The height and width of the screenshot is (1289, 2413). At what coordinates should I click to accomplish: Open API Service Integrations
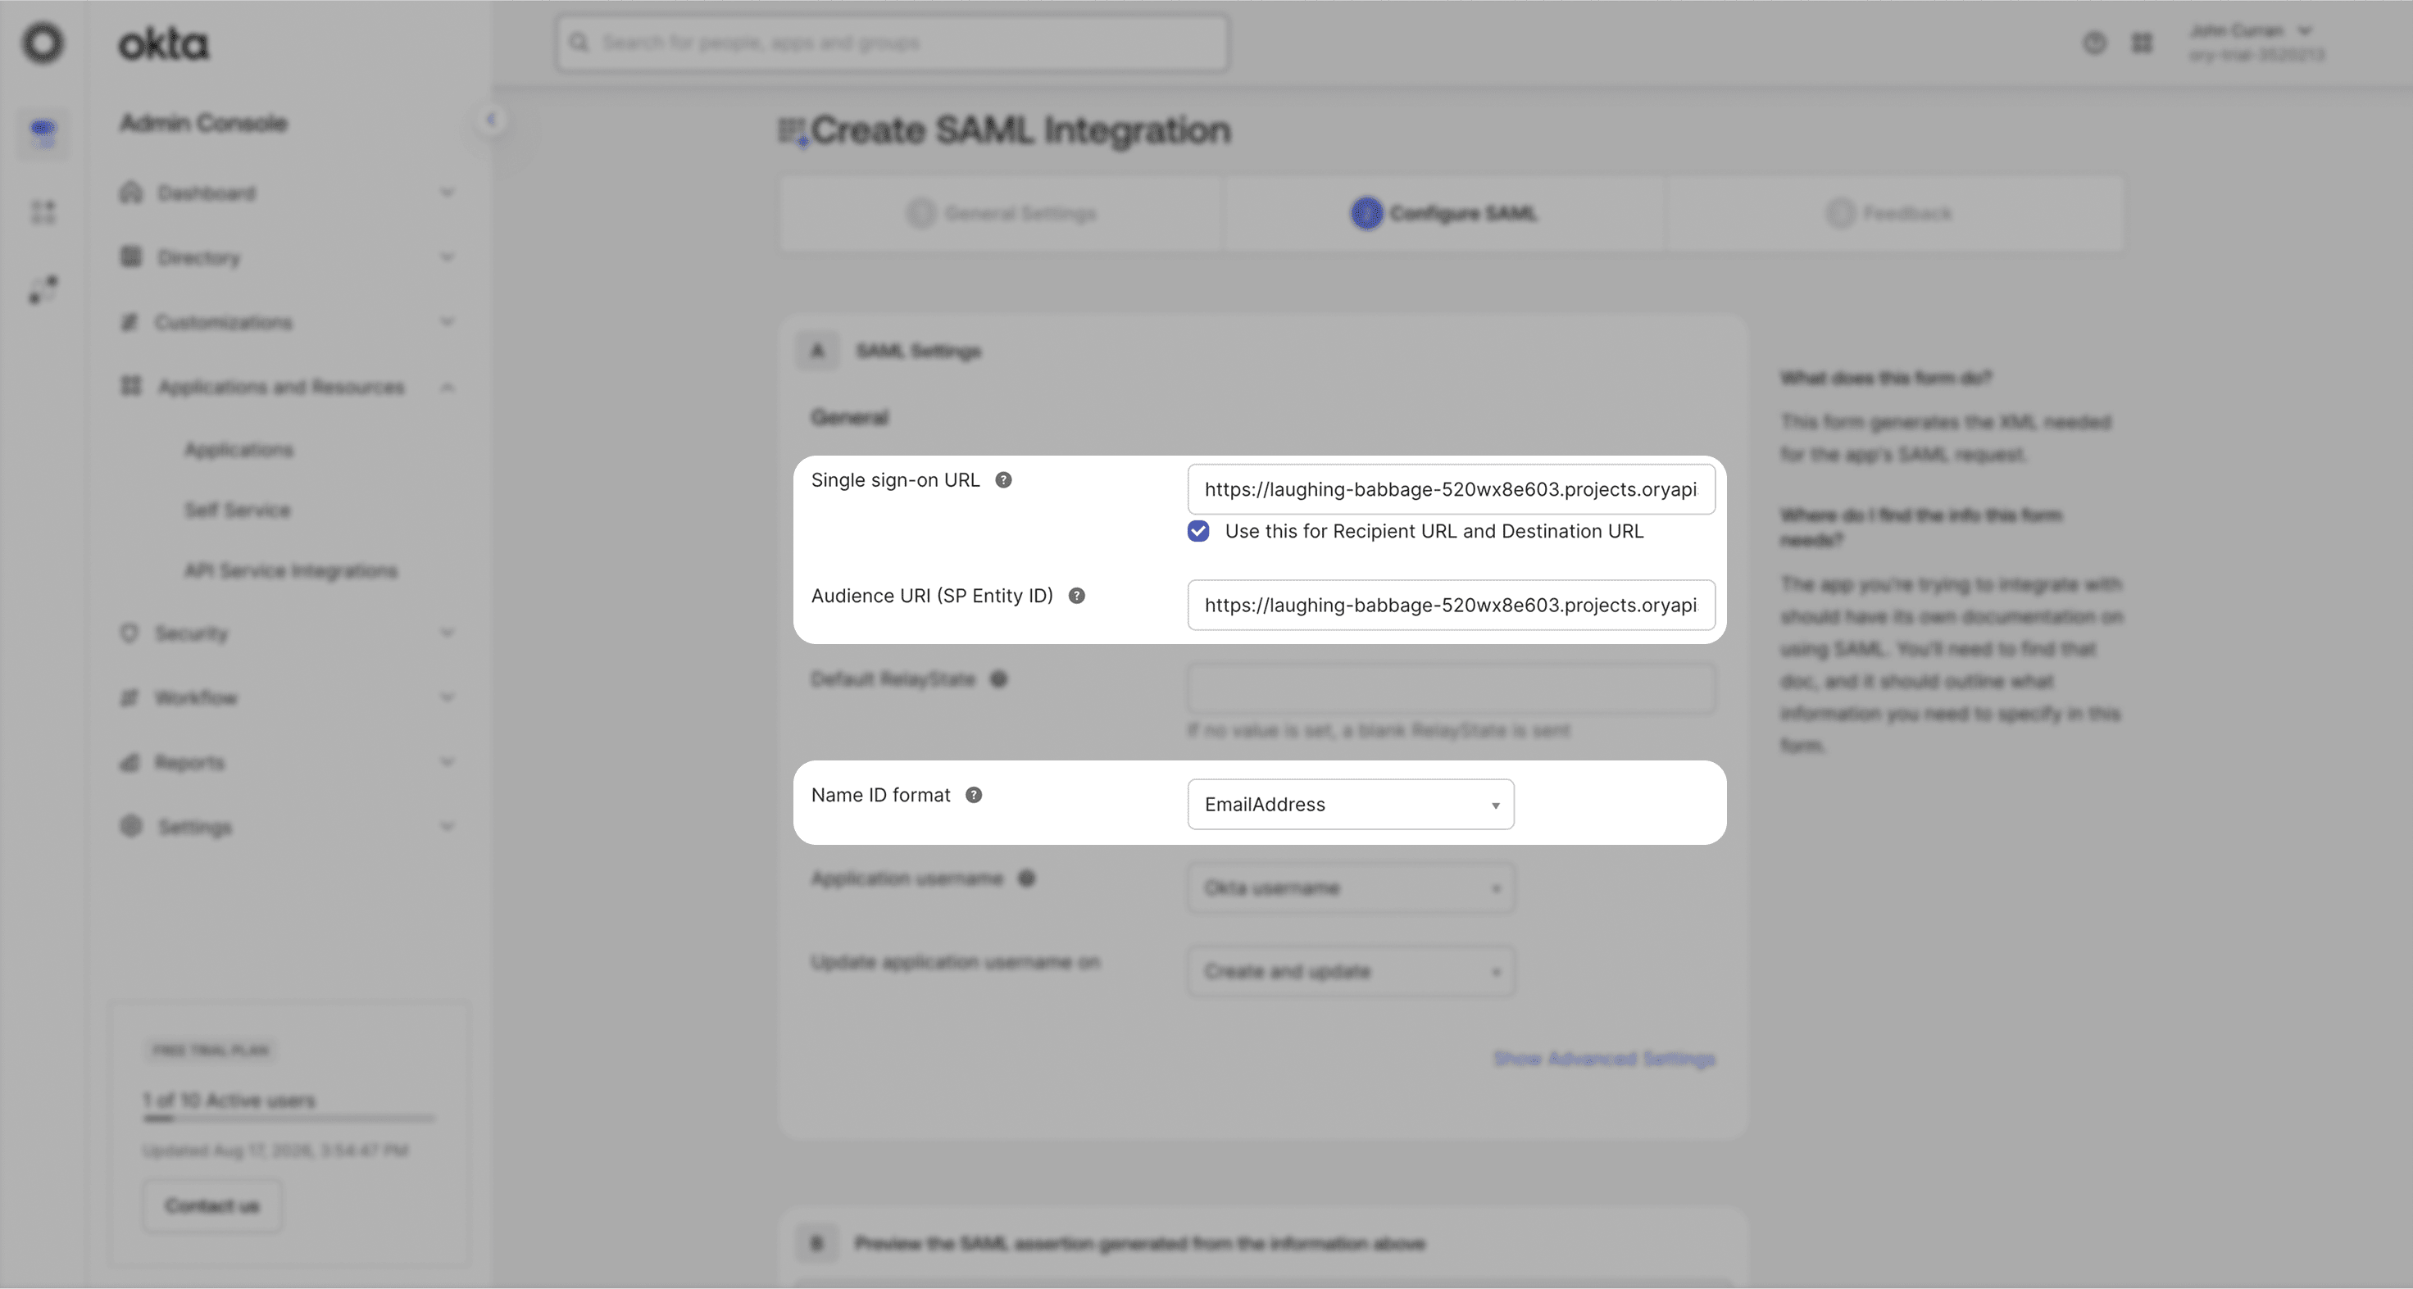(x=291, y=571)
